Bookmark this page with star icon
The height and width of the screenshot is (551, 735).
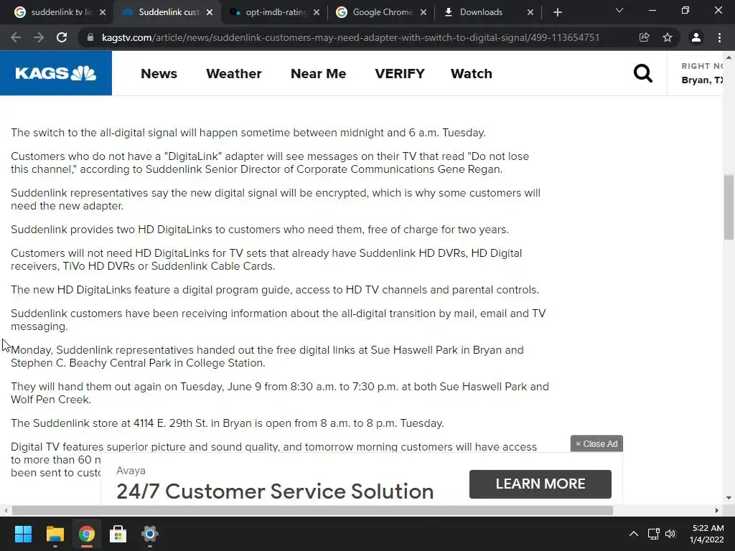tap(668, 37)
